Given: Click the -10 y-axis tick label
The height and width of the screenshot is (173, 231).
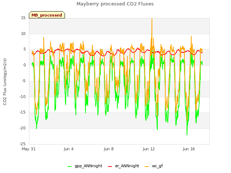Looking at the screenshot, I should click(x=23, y=97).
